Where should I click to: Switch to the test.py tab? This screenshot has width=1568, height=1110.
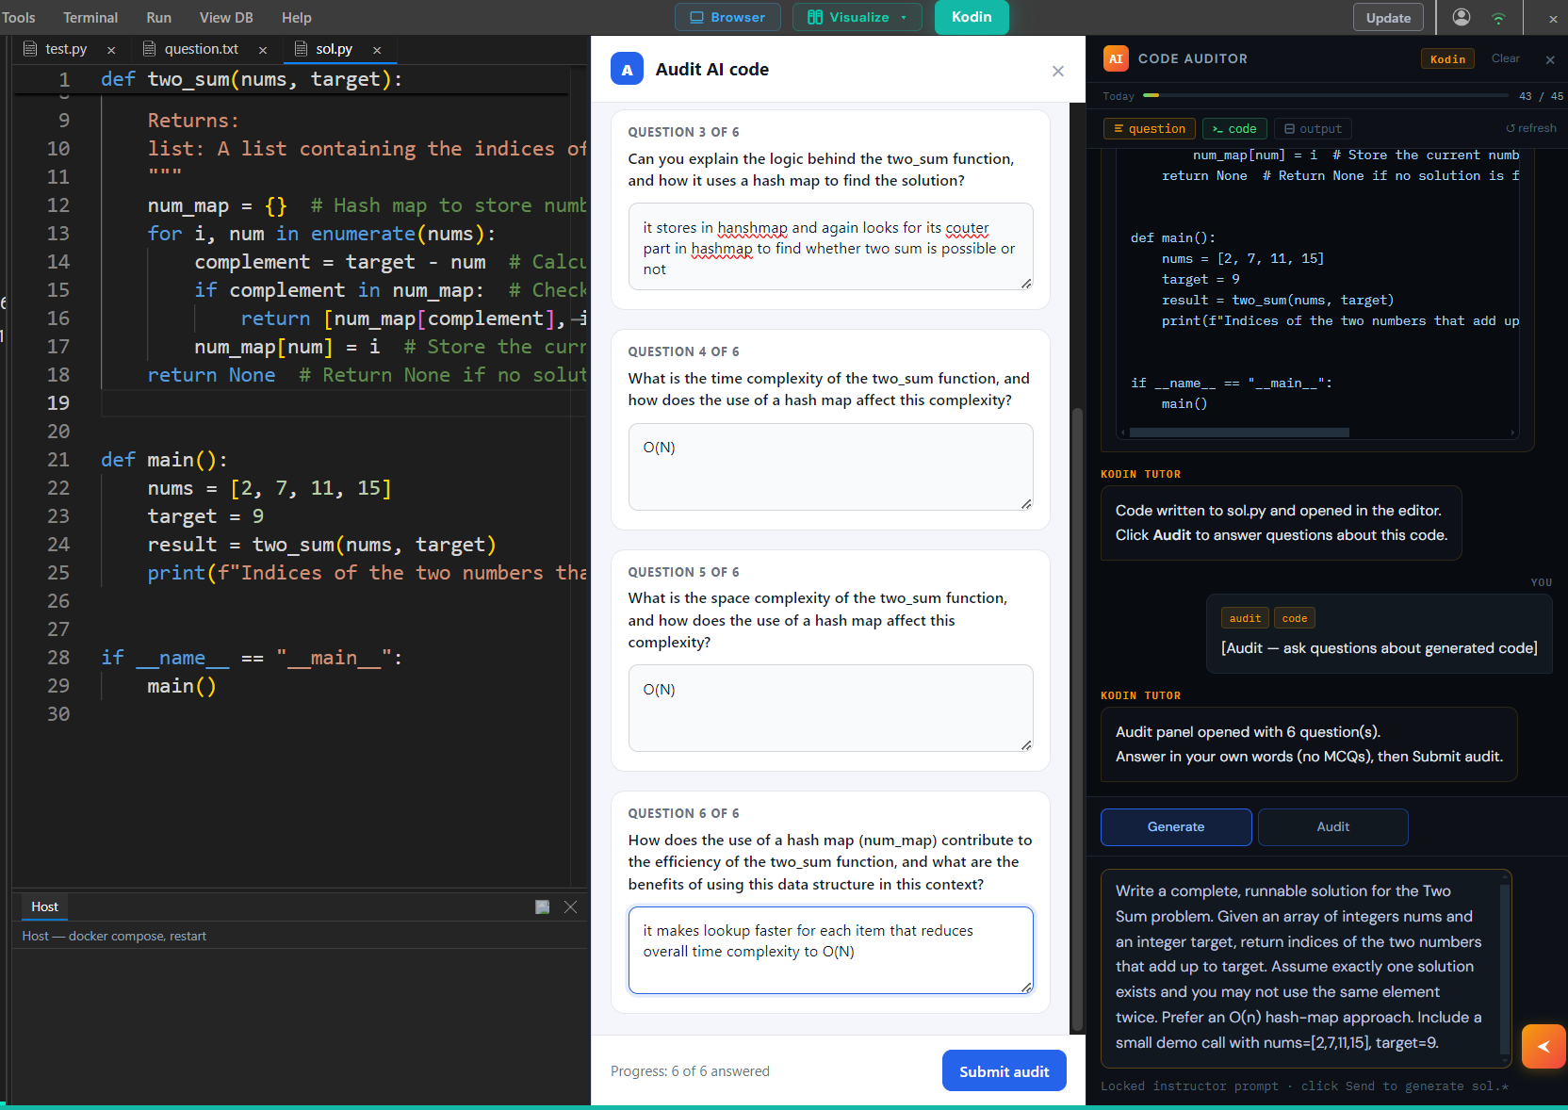(x=66, y=49)
